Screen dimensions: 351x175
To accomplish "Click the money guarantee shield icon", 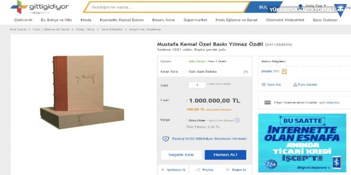I will [166, 138].
